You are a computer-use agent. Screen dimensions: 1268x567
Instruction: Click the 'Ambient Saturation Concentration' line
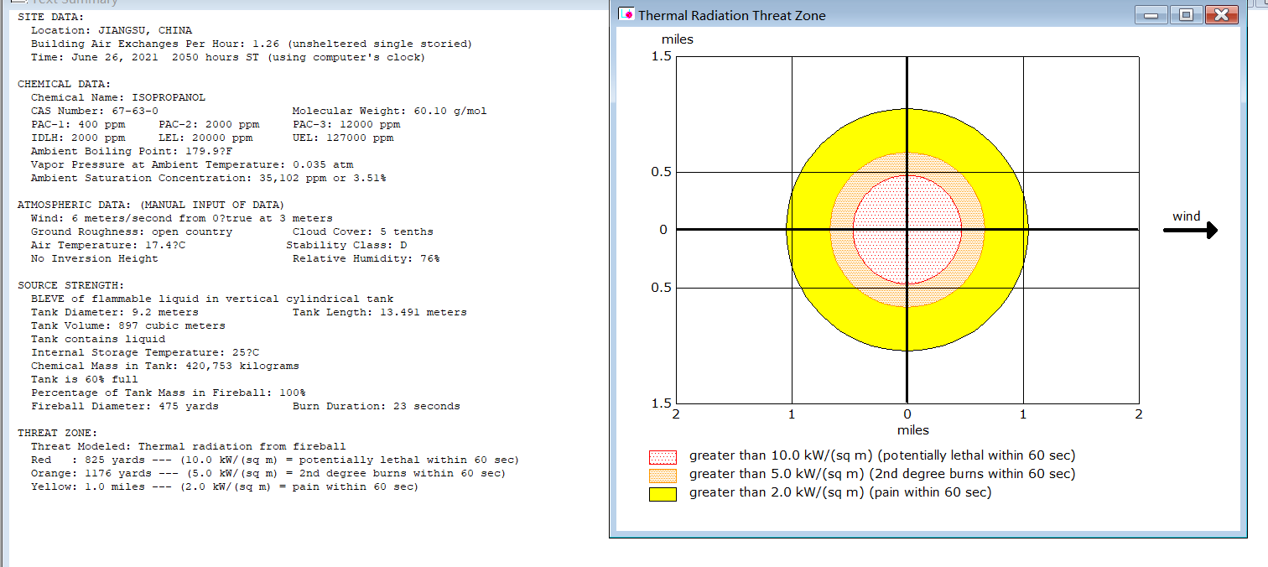click(x=209, y=178)
